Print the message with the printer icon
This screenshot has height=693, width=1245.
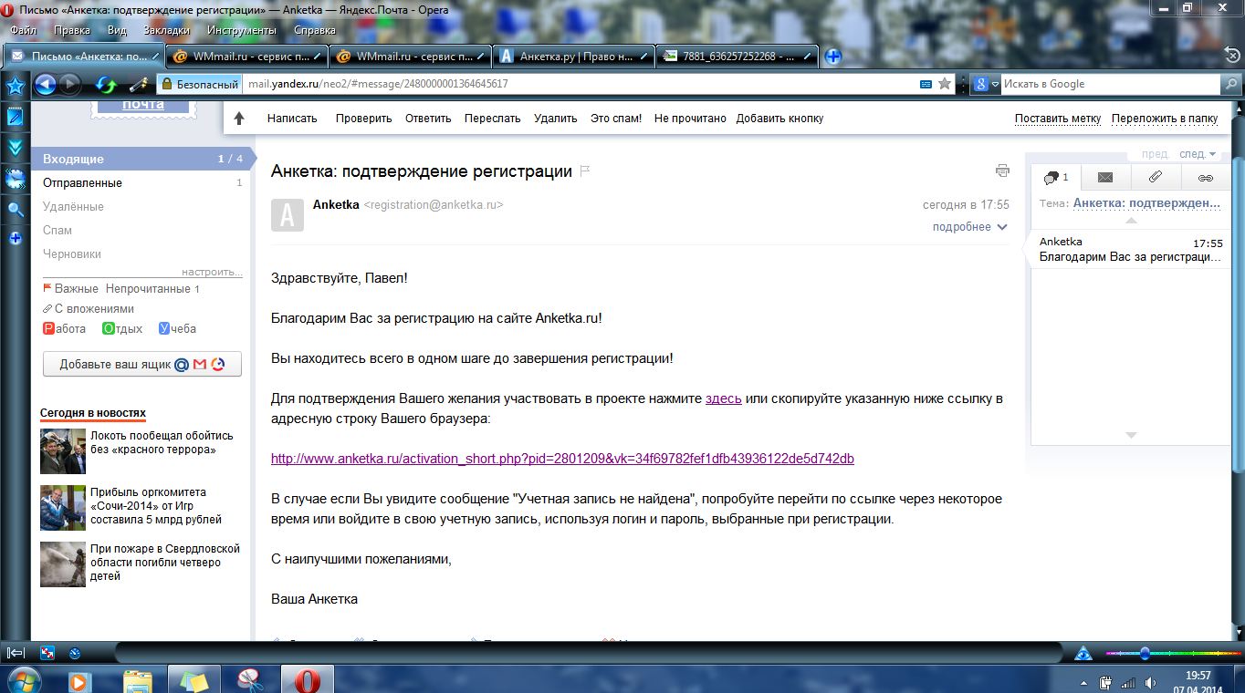pyautogui.click(x=1002, y=171)
